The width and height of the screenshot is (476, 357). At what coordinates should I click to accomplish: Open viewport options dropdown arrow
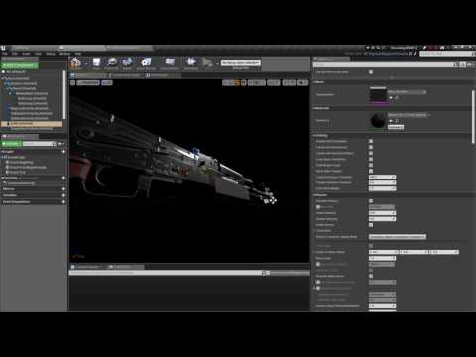pyautogui.click(x=73, y=83)
